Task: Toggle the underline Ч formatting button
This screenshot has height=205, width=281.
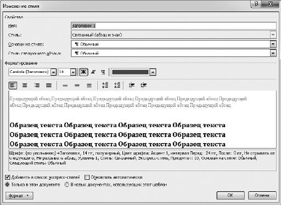Action: pyautogui.click(x=103, y=72)
